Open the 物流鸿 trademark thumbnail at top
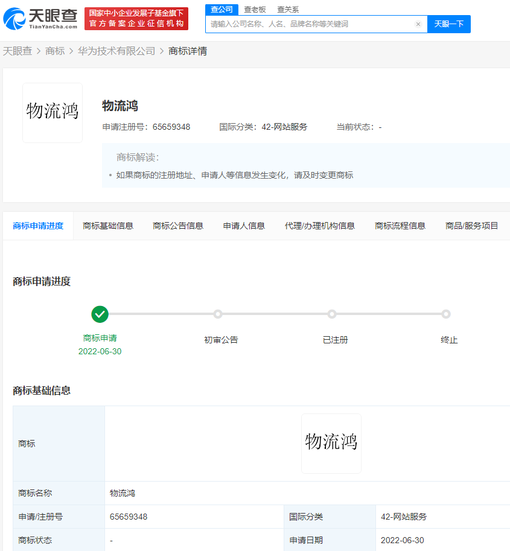This screenshot has height=551, width=510. tap(53, 113)
